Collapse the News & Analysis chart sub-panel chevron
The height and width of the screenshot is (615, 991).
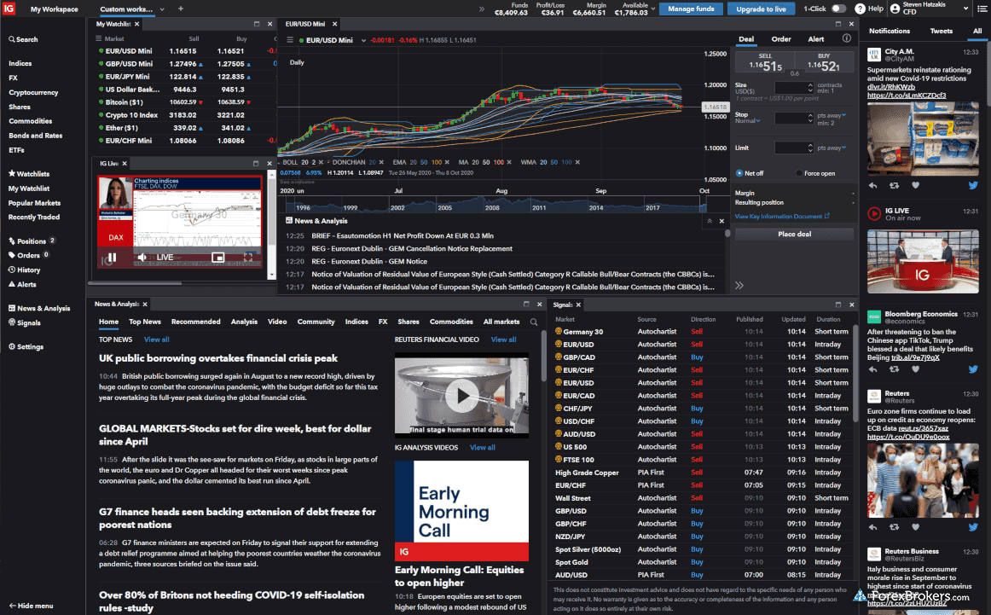click(709, 221)
